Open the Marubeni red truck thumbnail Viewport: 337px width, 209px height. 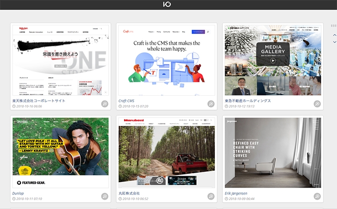(167, 153)
